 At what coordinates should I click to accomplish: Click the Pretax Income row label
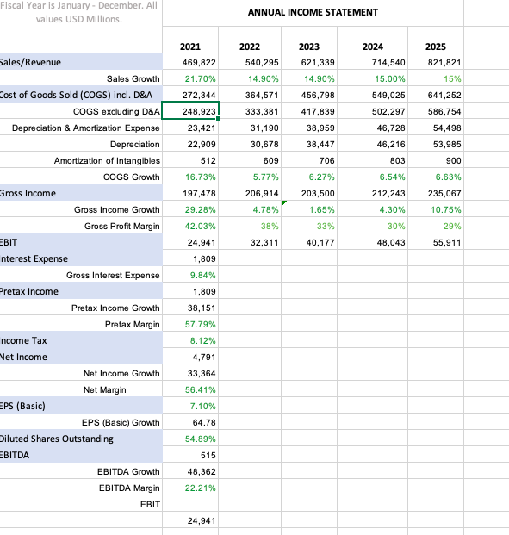tap(29, 291)
